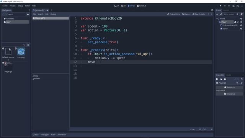Close the unsaved scene tab
The width and height of the screenshot is (245, 138).
point(47,10)
